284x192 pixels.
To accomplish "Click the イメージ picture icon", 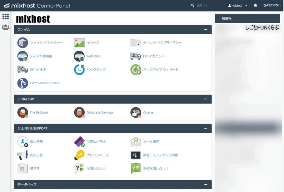I will pos(79,43).
